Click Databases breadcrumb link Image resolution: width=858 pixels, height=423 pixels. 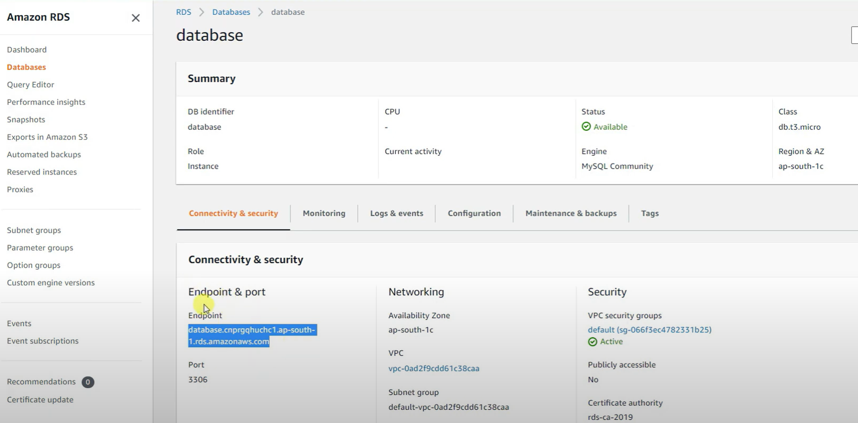[x=231, y=12]
